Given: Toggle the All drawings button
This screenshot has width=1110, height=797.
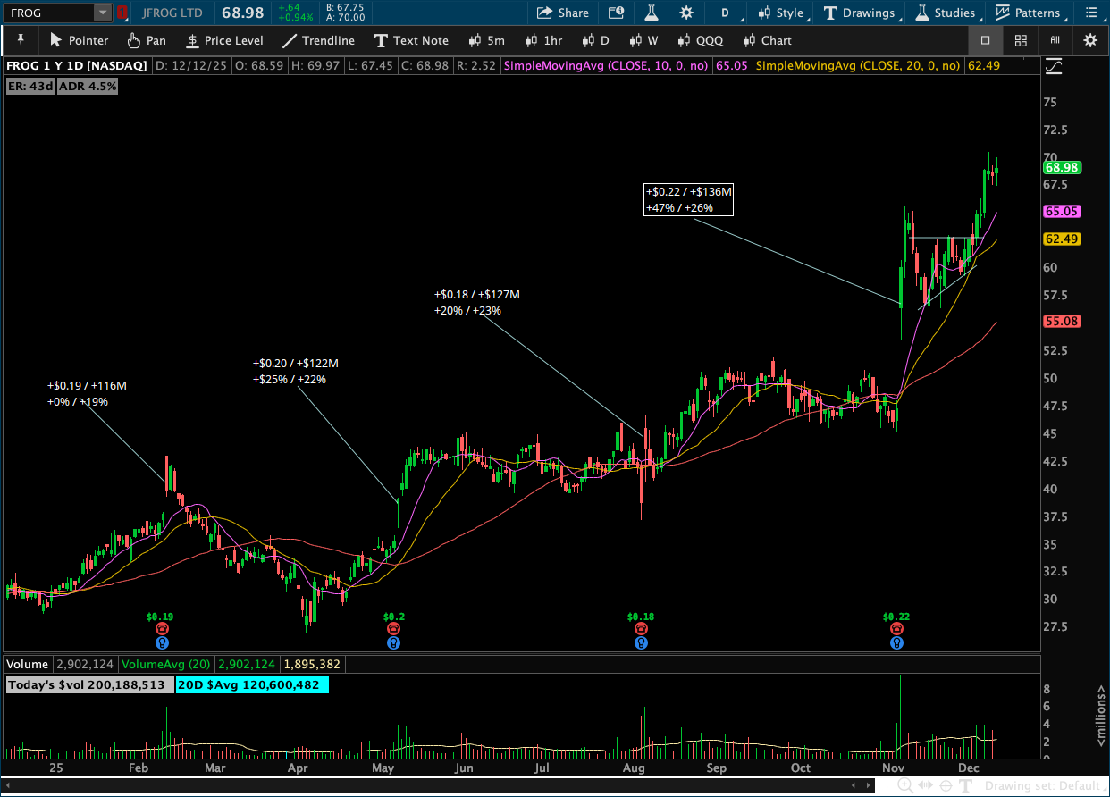Looking at the screenshot, I should click(x=1055, y=40).
